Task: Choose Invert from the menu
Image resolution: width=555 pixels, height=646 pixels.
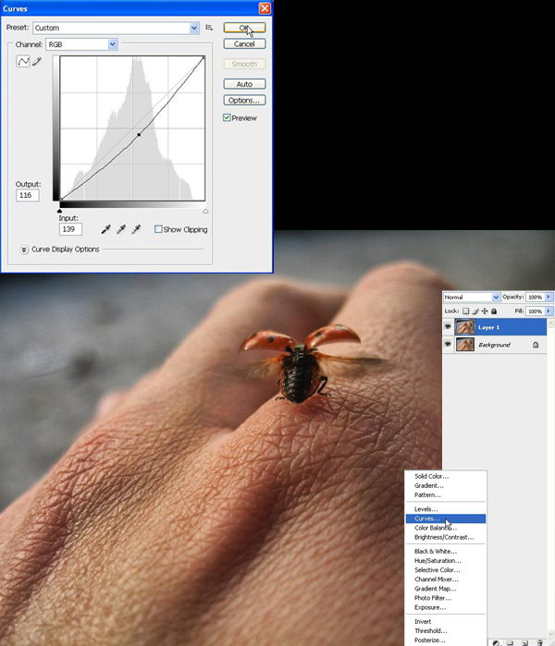Action: [x=423, y=622]
